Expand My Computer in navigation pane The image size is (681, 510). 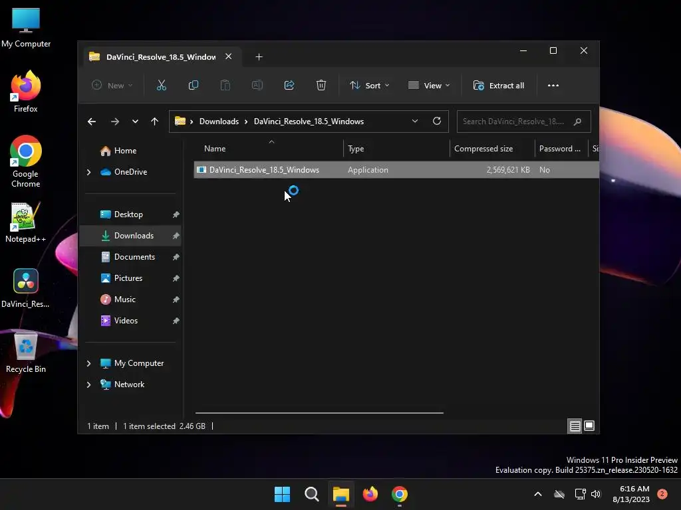(x=88, y=363)
